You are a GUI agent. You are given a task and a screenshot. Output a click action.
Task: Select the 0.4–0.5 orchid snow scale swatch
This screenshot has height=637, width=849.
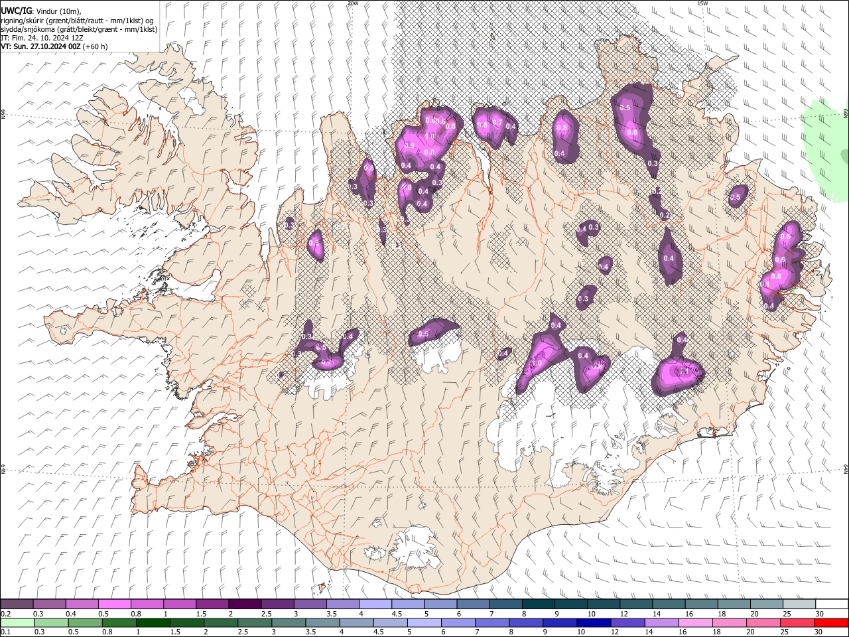(82, 604)
